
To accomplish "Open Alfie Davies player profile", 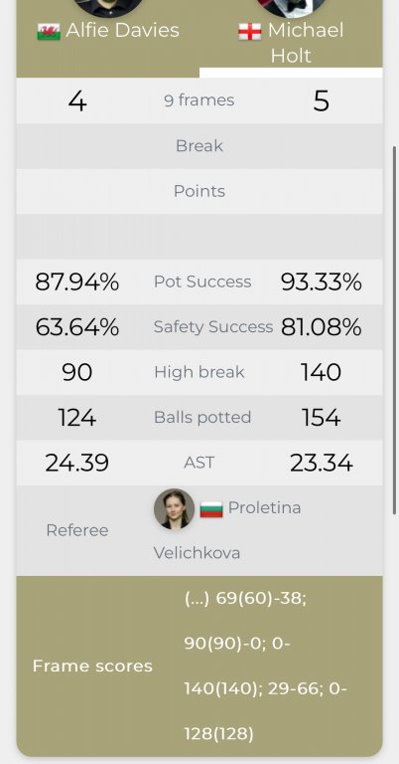I will click(x=122, y=31).
